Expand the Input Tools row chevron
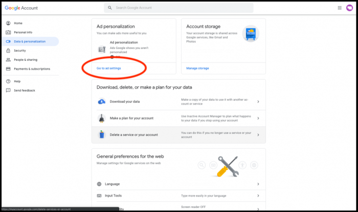 pos(258,196)
